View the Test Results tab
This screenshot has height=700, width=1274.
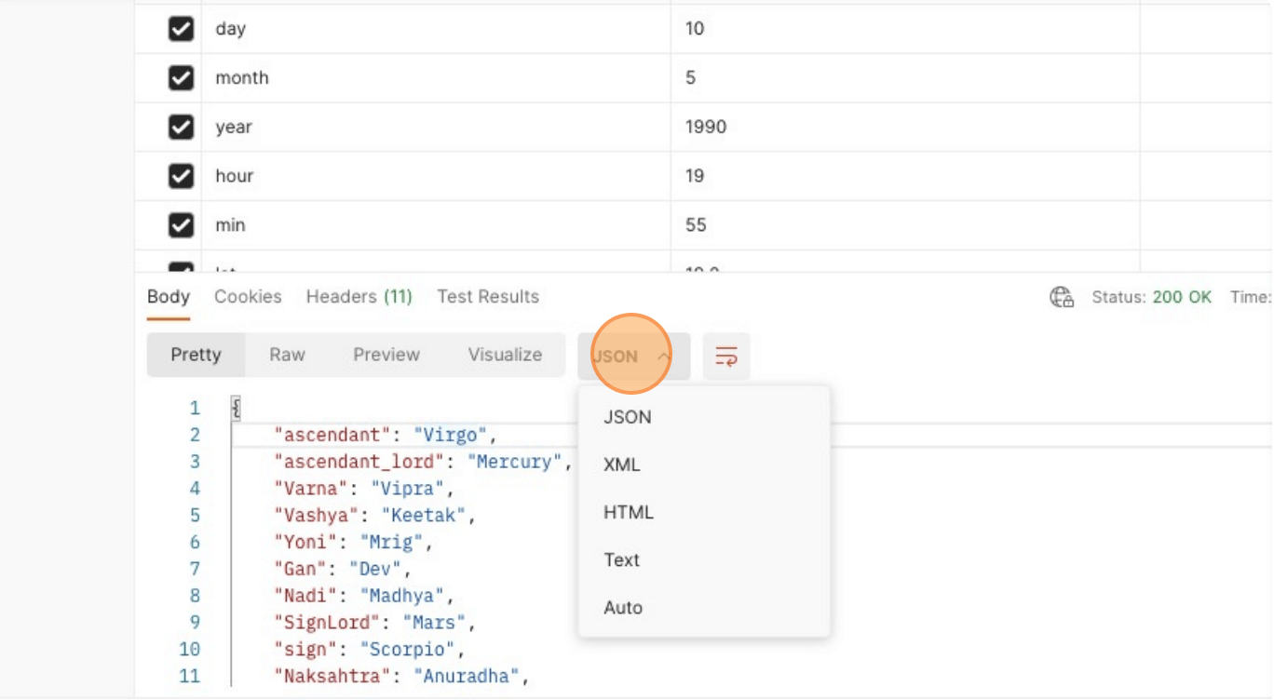(487, 296)
